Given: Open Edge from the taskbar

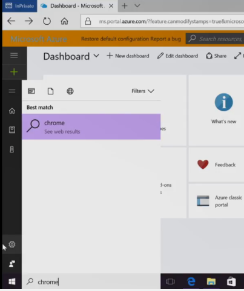Looking at the screenshot, I should tap(191, 281).
